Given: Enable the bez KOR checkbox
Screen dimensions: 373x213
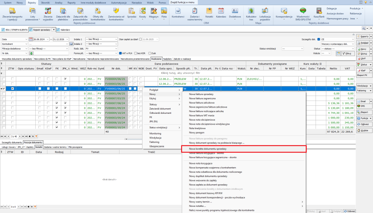Looking at the screenshot, I should [136, 53].
